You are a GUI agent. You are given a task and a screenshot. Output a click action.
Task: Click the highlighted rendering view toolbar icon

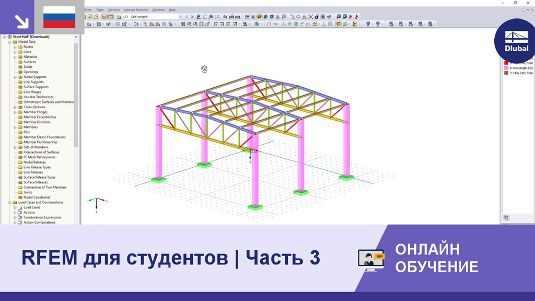259,16
